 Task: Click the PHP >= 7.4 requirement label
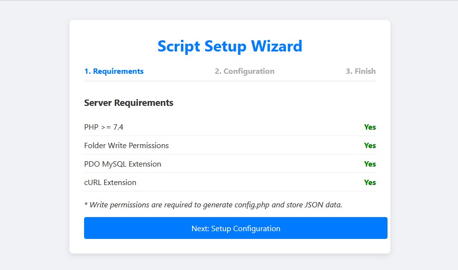coord(104,127)
